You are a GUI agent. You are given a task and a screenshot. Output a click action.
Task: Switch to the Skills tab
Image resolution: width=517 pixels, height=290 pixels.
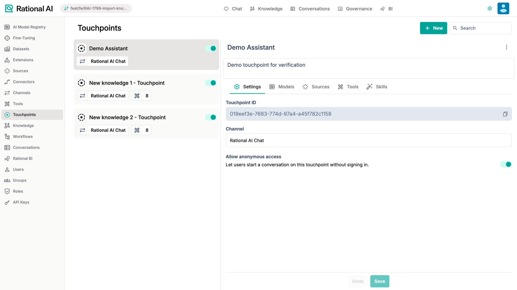[377, 87]
